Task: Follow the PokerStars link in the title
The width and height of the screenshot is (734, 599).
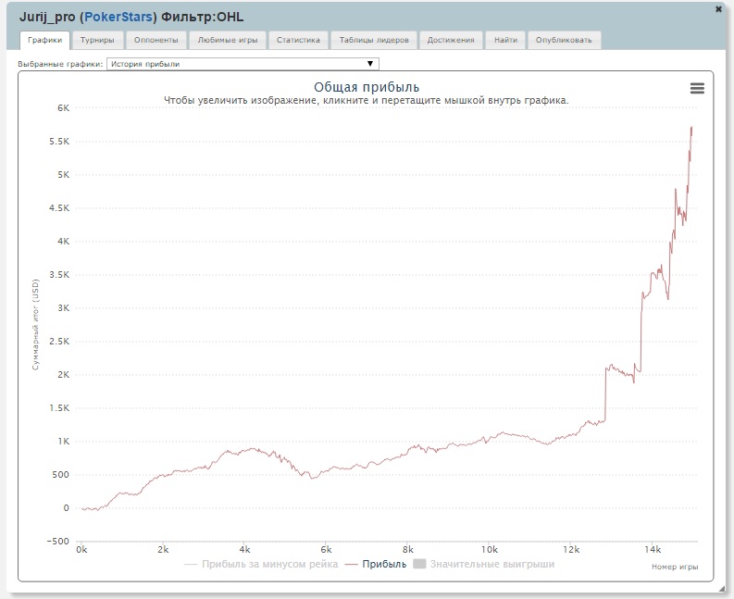Action: (x=118, y=17)
